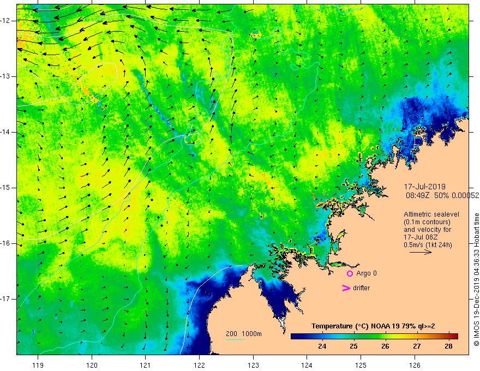The width and height of the screenshot is (480, 371).
Task: Click the latitude label '-15'
Action: click(x=5, y=188)
